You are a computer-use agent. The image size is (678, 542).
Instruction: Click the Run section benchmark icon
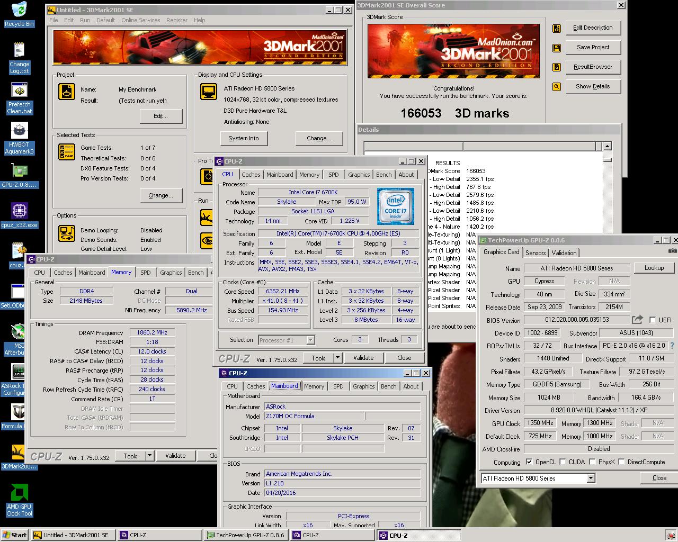[207, 217]
